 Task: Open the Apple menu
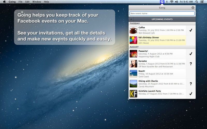point(4,2)
